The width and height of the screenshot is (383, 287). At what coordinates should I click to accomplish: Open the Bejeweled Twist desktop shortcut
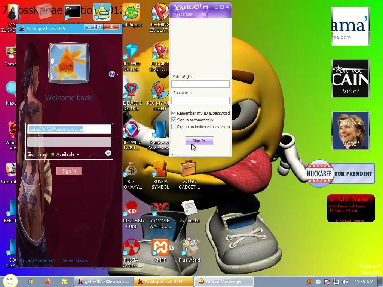point(131,136)
